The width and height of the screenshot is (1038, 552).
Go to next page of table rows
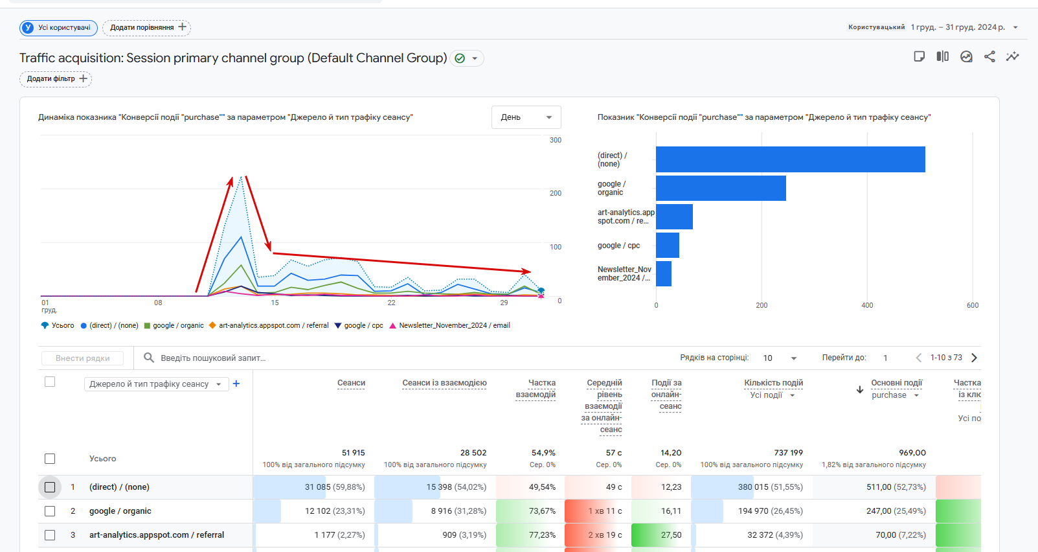coord(975,358)
